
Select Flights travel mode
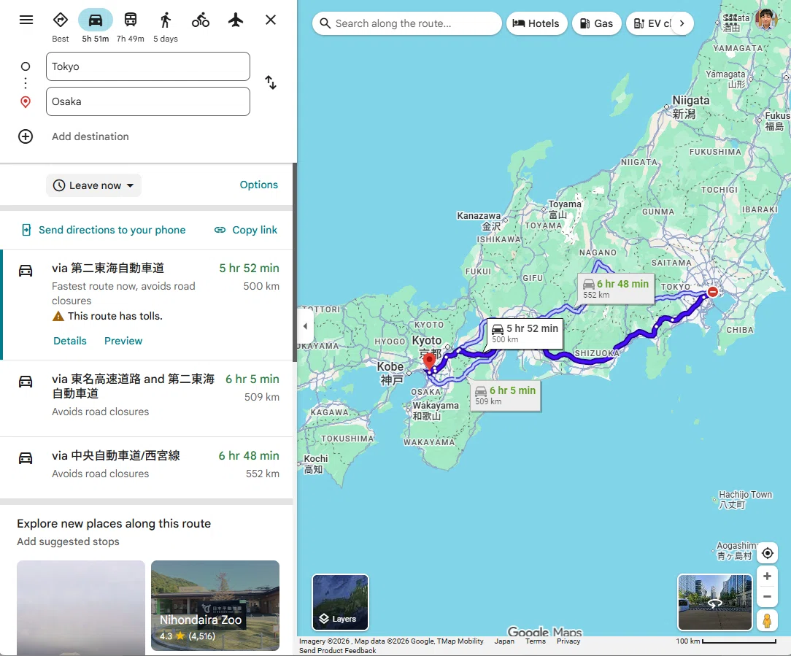[236, 20]
